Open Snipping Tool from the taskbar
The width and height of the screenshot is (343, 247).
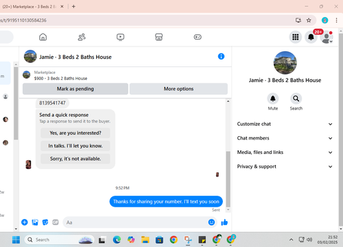(x=188, y=239)
